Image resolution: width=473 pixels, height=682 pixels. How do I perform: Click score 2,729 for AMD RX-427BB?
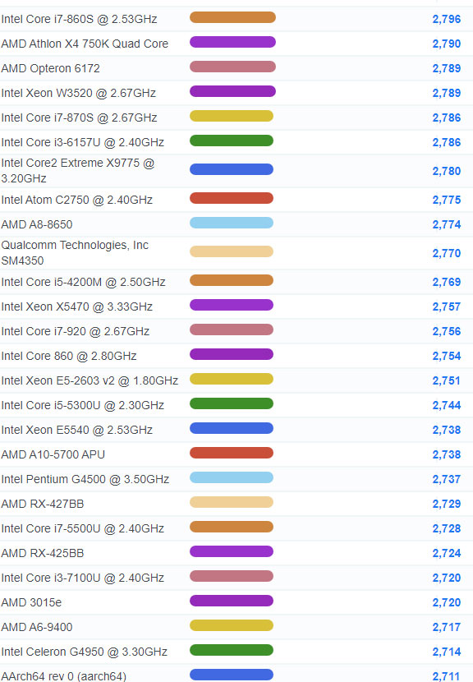447,505
